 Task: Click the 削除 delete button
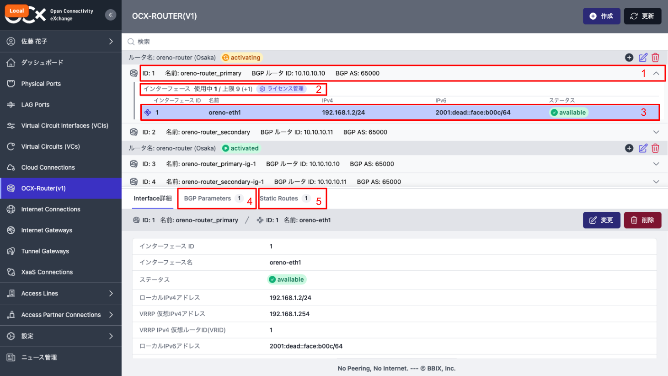(642, 220)
